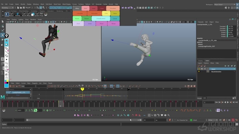This screenshot has width=239, height=134.
Task: Click the trash icon on the floating toolbar
Action: (x=7, y=67)
